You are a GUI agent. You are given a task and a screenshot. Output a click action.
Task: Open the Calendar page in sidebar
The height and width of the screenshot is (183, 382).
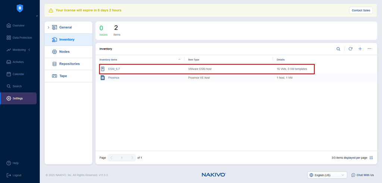pos(19,74)
